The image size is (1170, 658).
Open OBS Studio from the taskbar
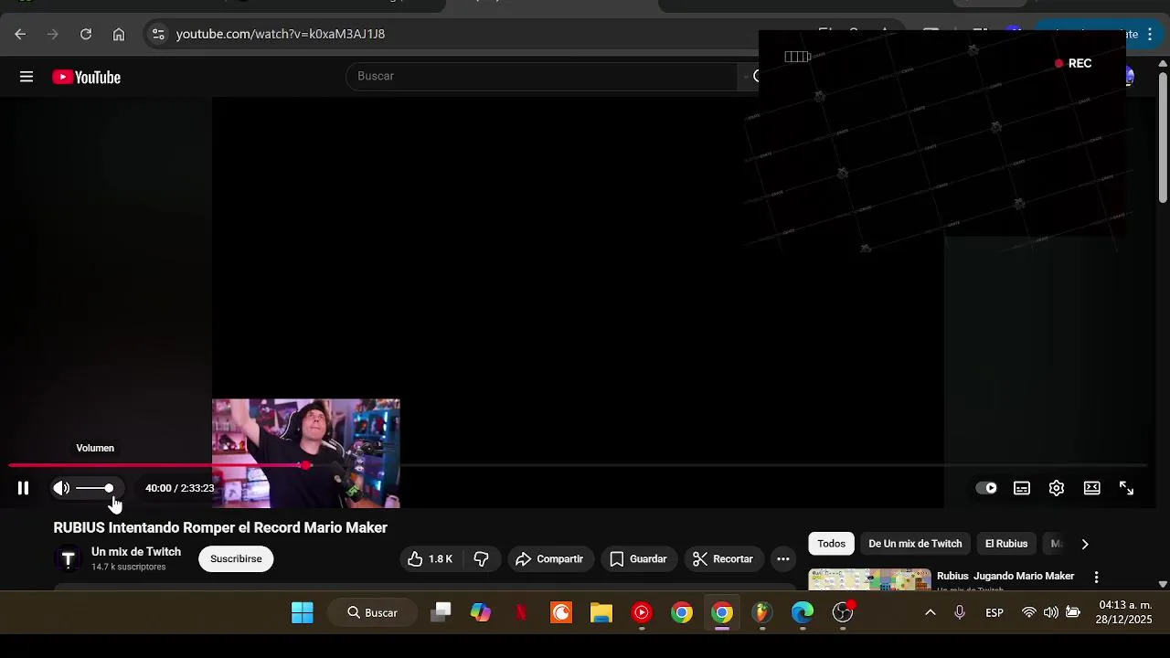point(843,612)
